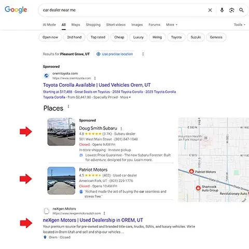Apply the Cheap filter chip
Viewport: 249px width, 249px height.
coord(119,37)
